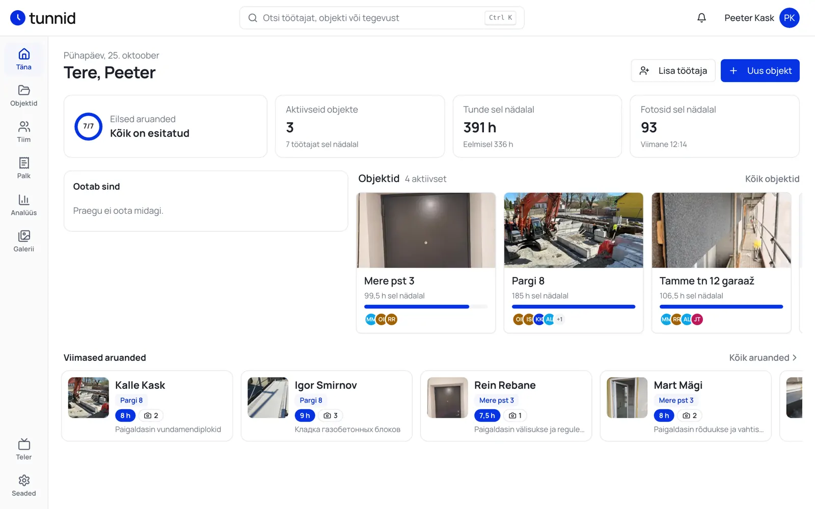Open the Galerii sidebar item
This screenshot has width=815, height=509.
(x=24, y=241)
